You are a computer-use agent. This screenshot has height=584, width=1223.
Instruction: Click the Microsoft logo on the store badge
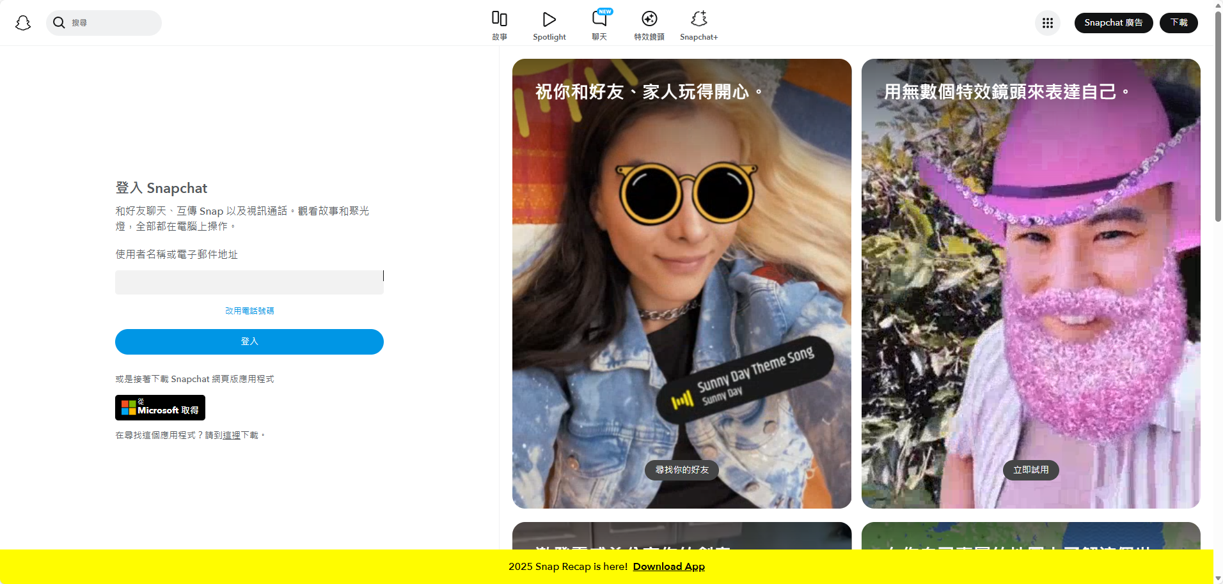tap(129, 408)
